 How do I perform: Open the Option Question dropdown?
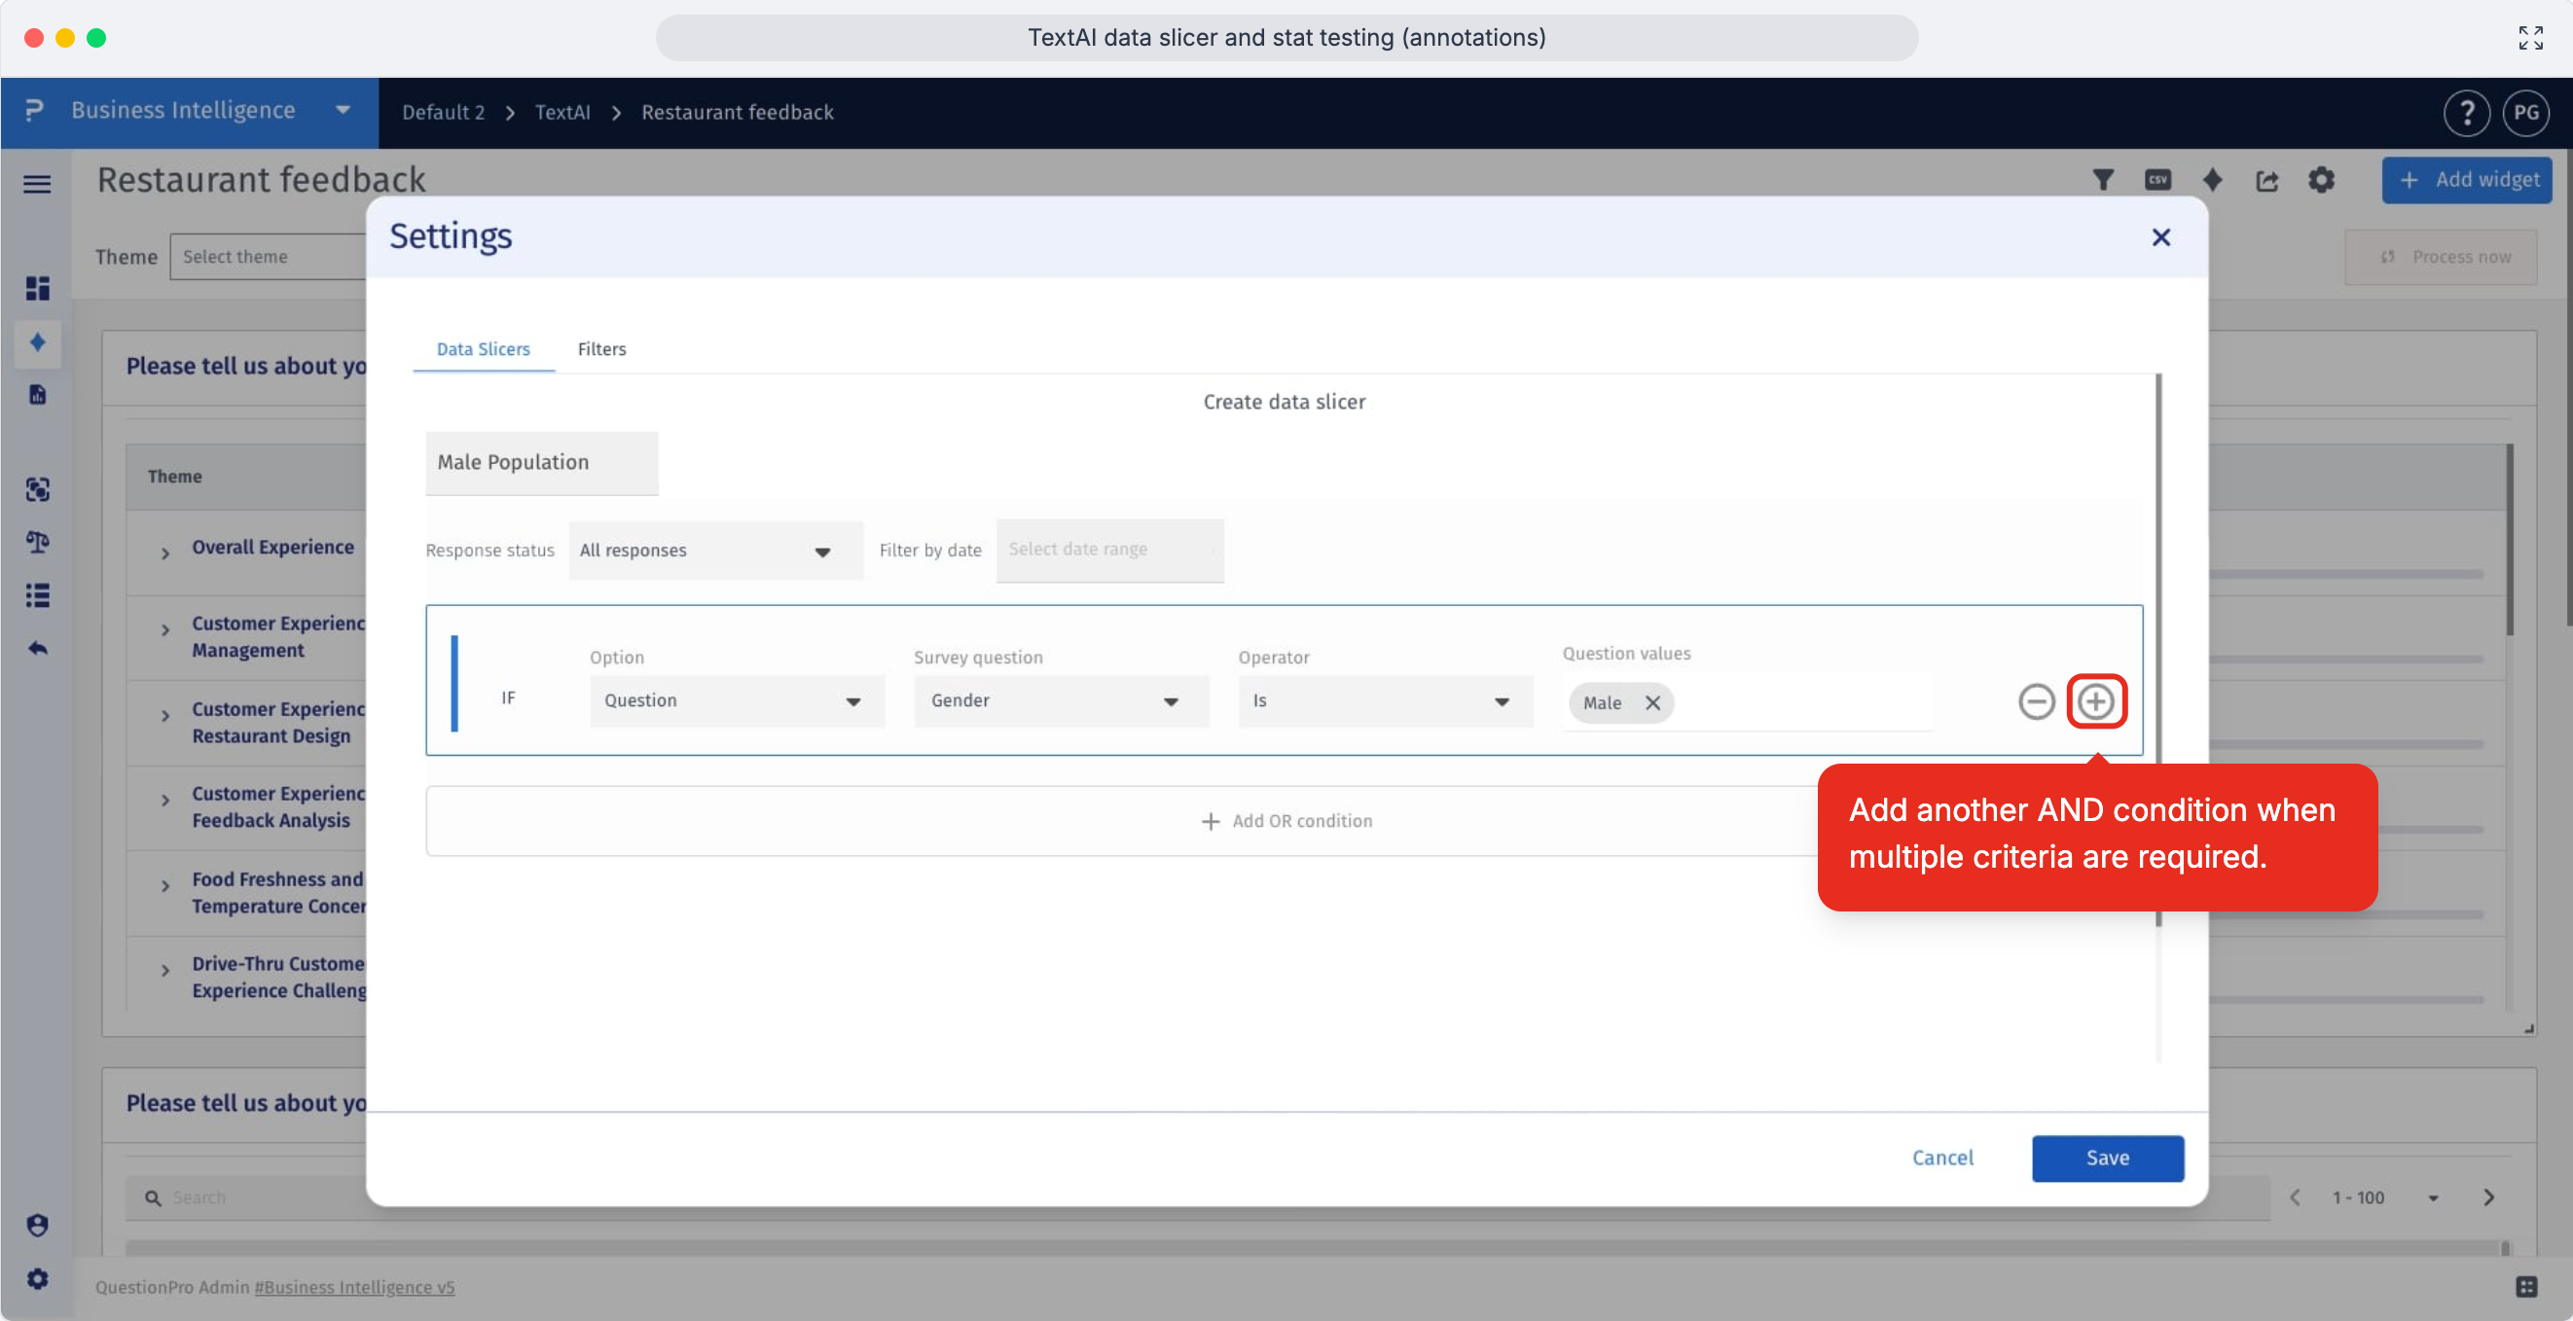tap(737, 701)
